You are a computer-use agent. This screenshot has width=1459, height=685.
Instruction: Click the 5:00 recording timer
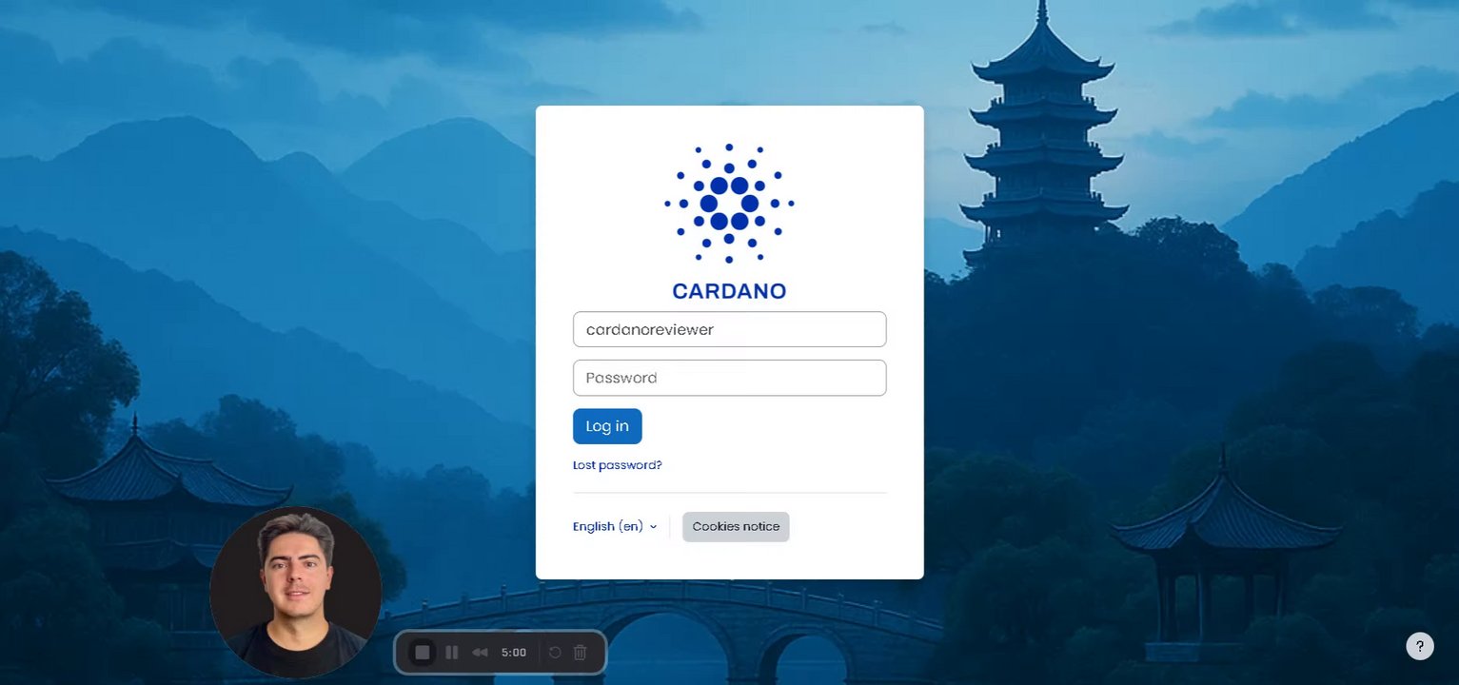point(514,653)
